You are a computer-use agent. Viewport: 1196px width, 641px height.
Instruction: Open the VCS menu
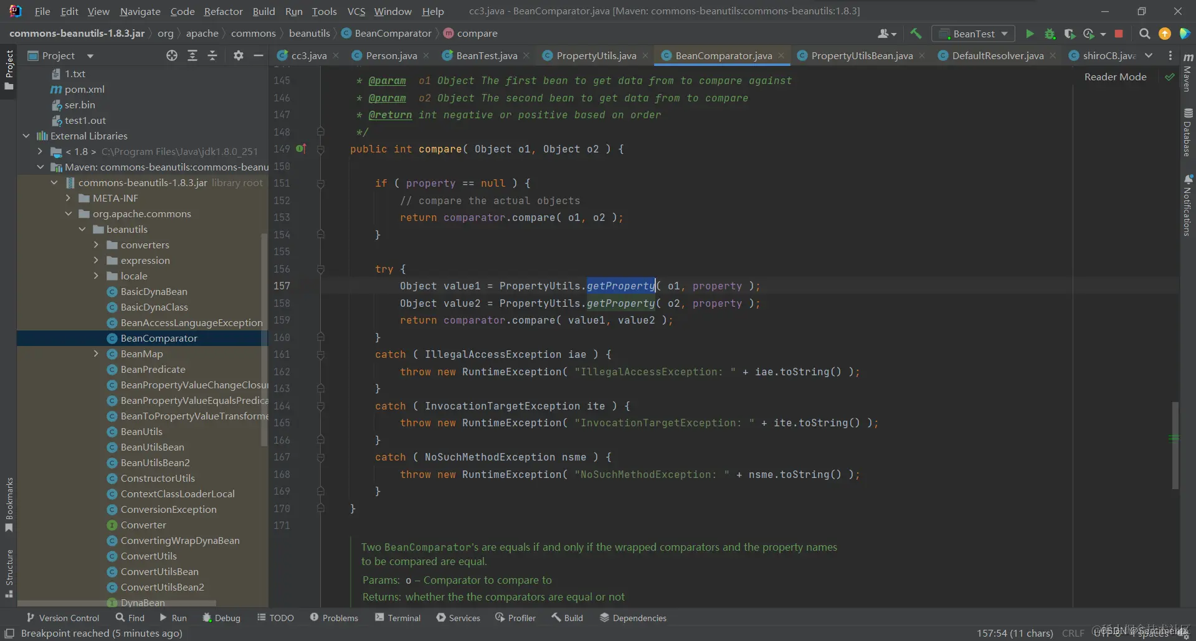tap(356, 11)
